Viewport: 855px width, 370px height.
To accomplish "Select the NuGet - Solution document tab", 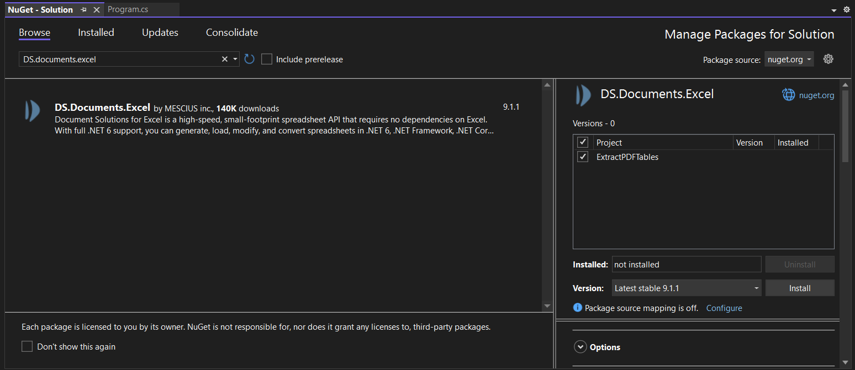I will [40, 10].
